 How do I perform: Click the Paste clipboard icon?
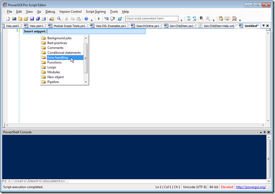pyautogui.click(x=79, y=19)
